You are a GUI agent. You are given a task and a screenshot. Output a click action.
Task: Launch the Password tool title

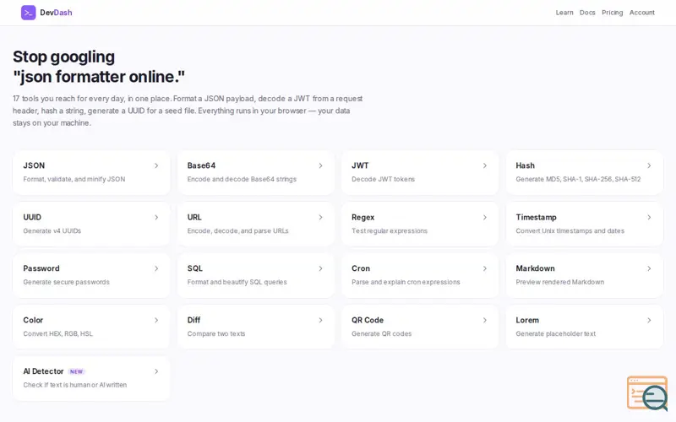tap(41, 268)
